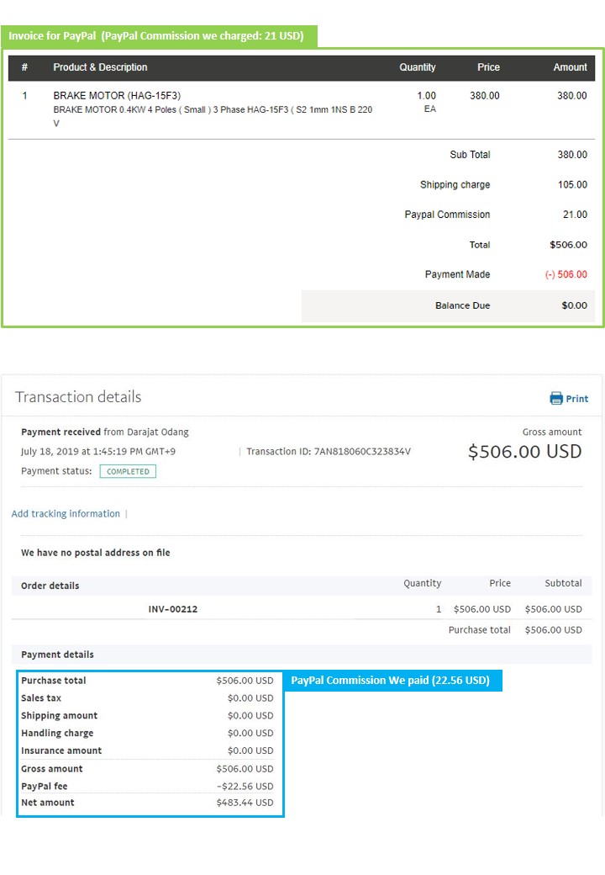Click the Add tracking information link
This screenshot has width=605, height=875.
tap(66, 513)
